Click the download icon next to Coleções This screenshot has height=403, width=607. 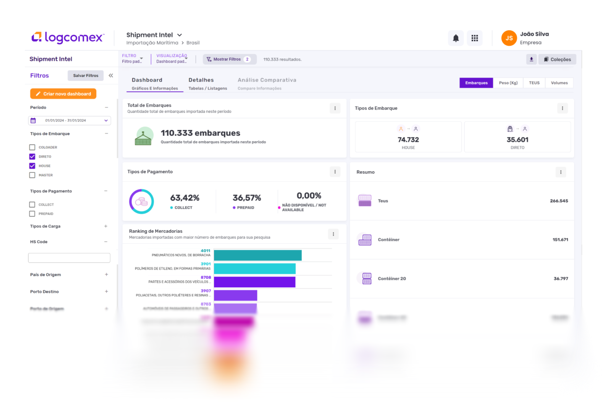(531, 59)
